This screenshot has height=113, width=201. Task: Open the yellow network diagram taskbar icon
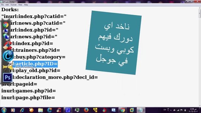pos(95,110)
